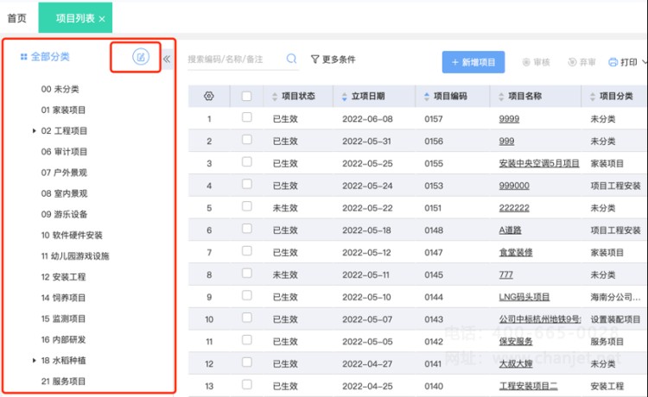
Task: Collapse the category sidebar with double chevron
Action: 167,59
